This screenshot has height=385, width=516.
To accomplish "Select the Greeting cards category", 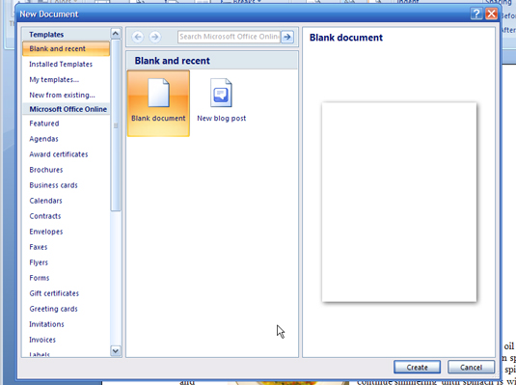I will [66, 309].
